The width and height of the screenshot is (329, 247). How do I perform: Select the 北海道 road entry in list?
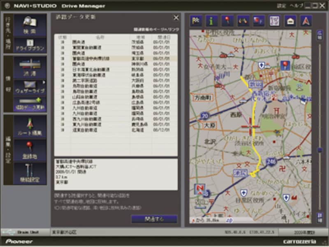(115, 130)
